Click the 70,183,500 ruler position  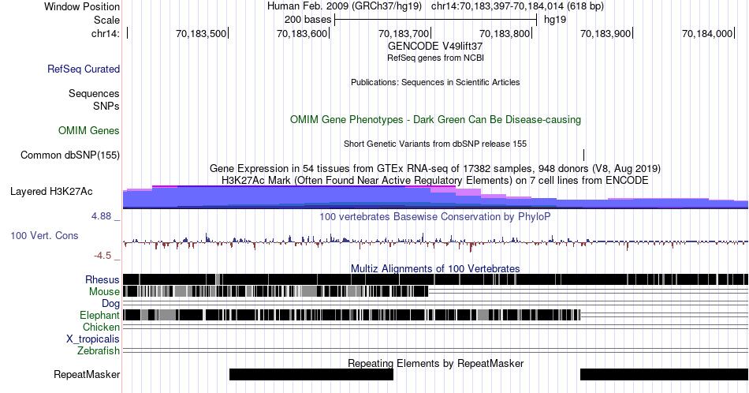tap(201, 33)
